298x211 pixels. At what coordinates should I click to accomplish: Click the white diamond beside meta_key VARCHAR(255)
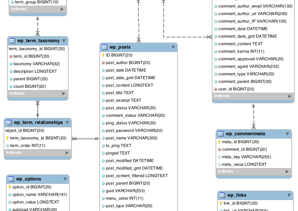[x=219, y=157]
